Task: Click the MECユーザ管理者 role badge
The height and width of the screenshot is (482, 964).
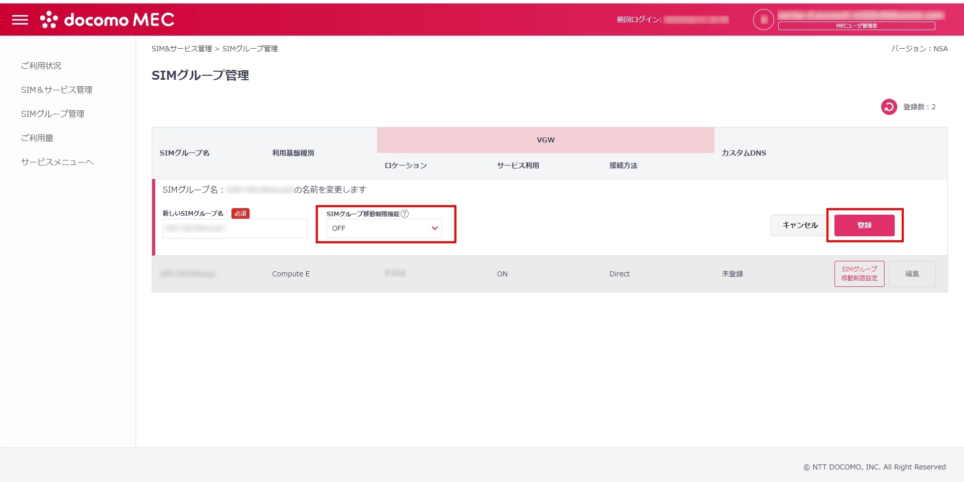Action: click(856, 26)
